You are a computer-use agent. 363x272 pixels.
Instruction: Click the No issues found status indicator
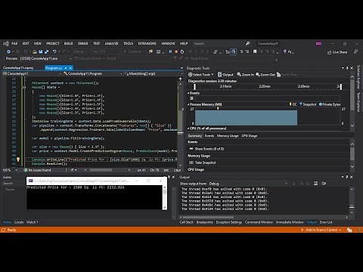tap(37, 170)
